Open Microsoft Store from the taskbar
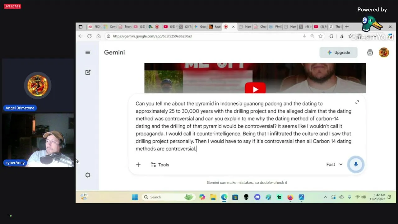 click(x=235, y=197)
